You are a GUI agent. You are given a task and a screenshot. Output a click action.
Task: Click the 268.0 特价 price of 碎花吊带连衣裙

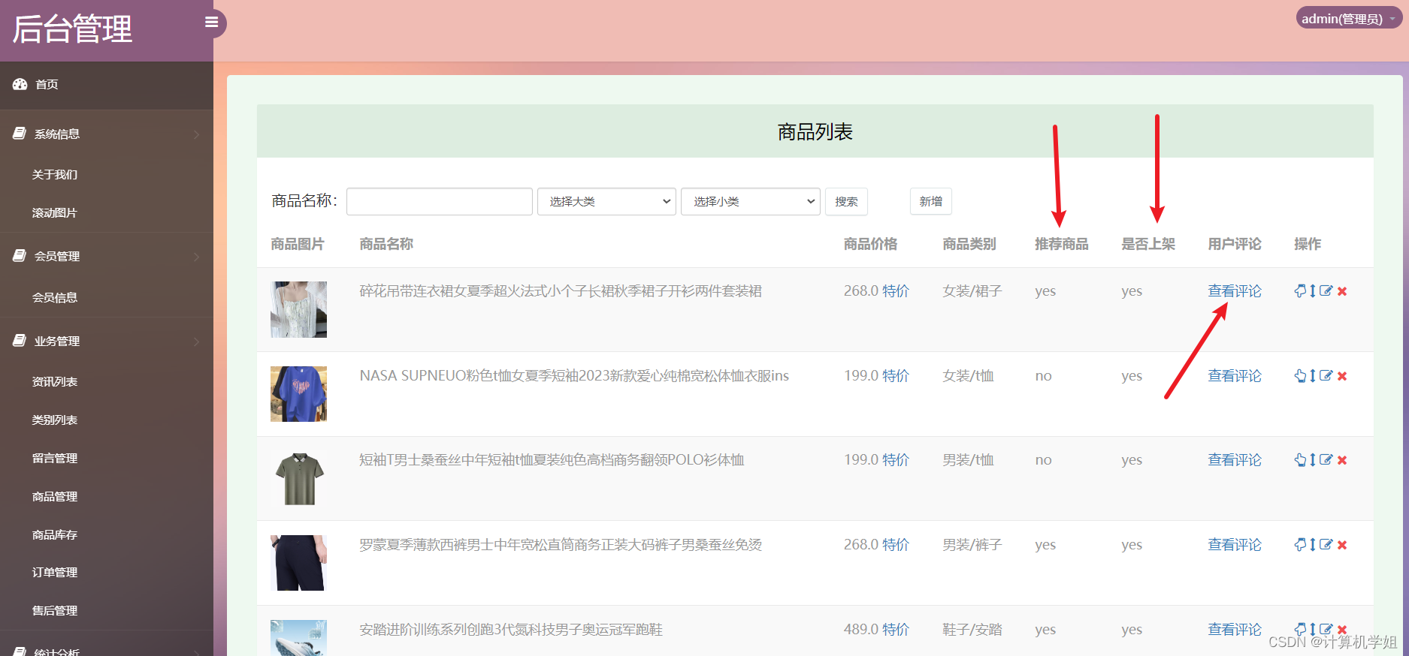pyautogui.click(x=876, y=290)
